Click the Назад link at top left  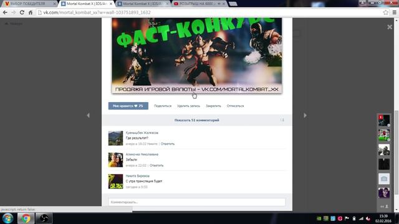point(14,24)
